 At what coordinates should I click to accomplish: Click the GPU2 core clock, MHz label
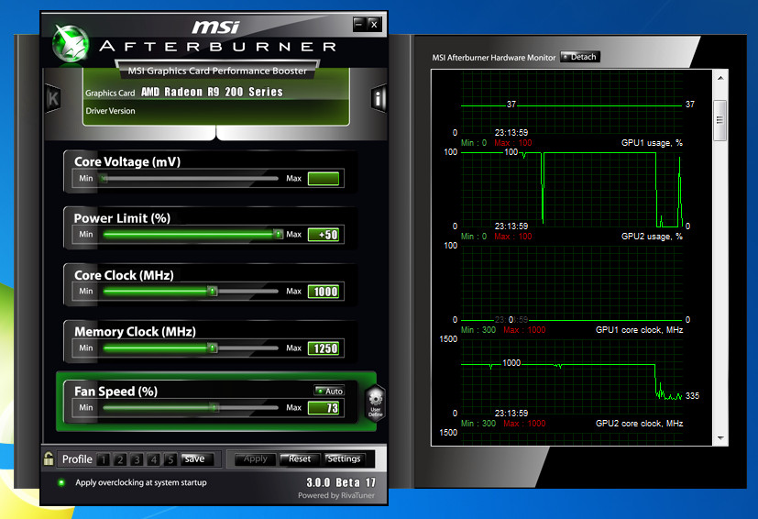639,424
